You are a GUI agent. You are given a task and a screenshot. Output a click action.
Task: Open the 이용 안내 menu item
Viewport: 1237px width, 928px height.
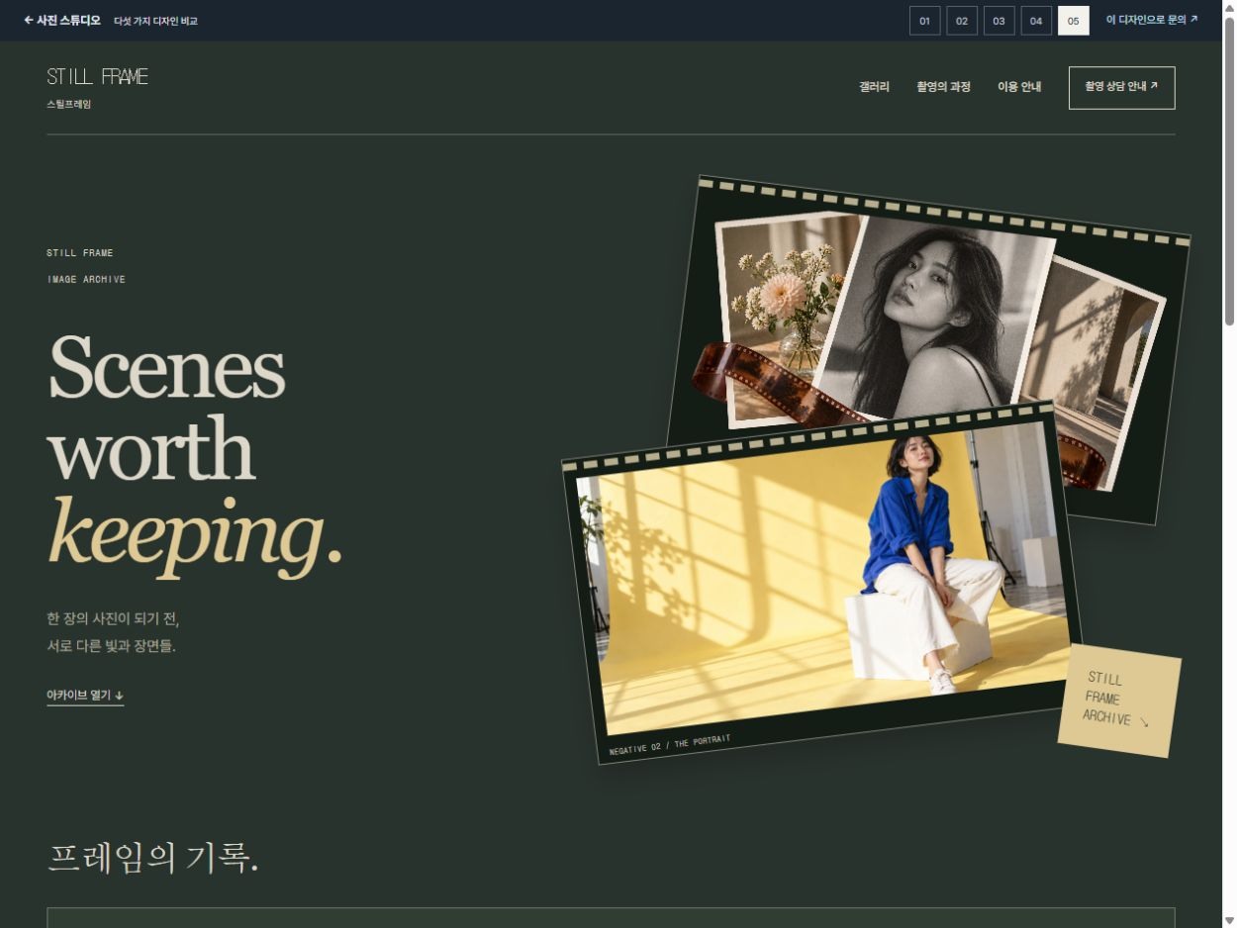click(1019, 87)
